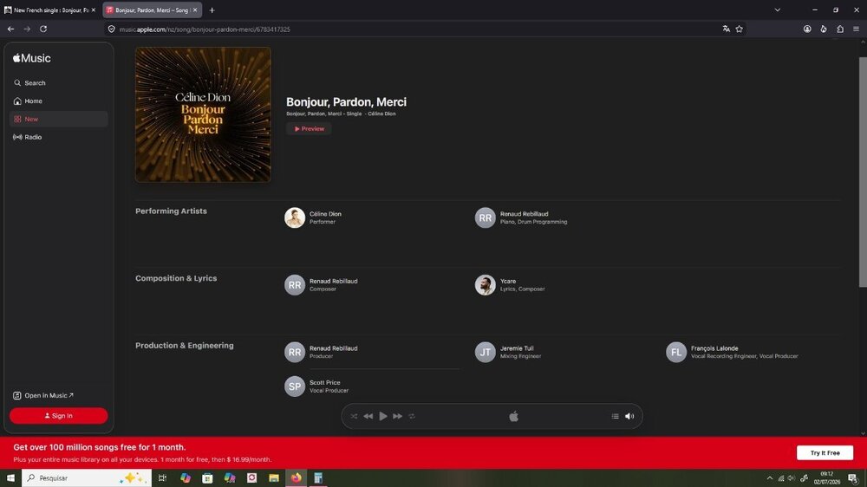
Task: Open the Calculator taskbar icon
Action: (x=318, y=477)
